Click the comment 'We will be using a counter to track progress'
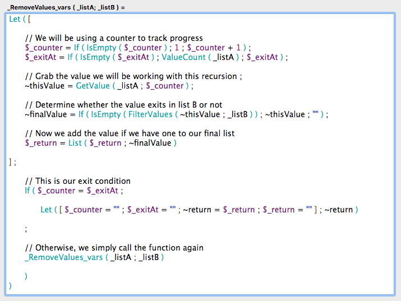Image resolution: width=401 pixels, height=301 pixels. (x=114, y=38)
